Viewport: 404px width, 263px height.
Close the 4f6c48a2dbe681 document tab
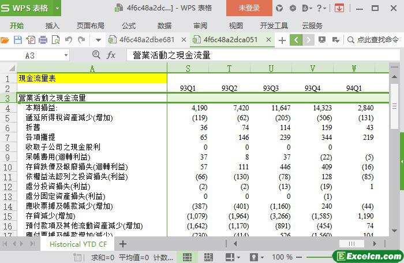184,40
